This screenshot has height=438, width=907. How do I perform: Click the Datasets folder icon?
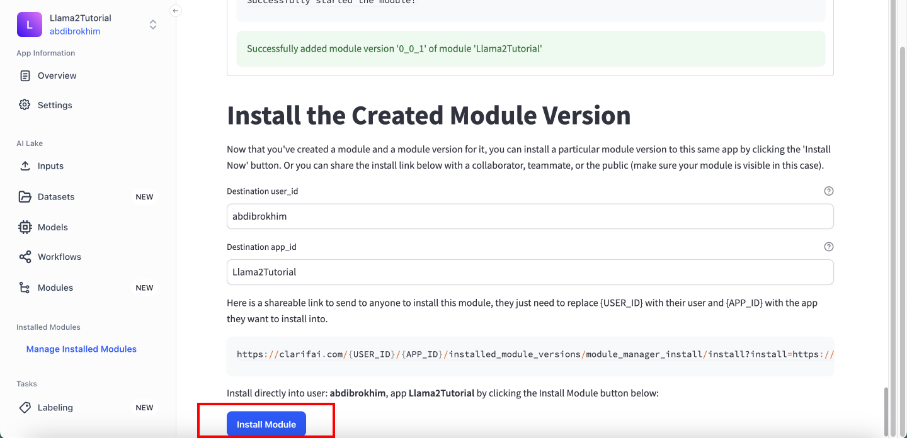(25, 196)
